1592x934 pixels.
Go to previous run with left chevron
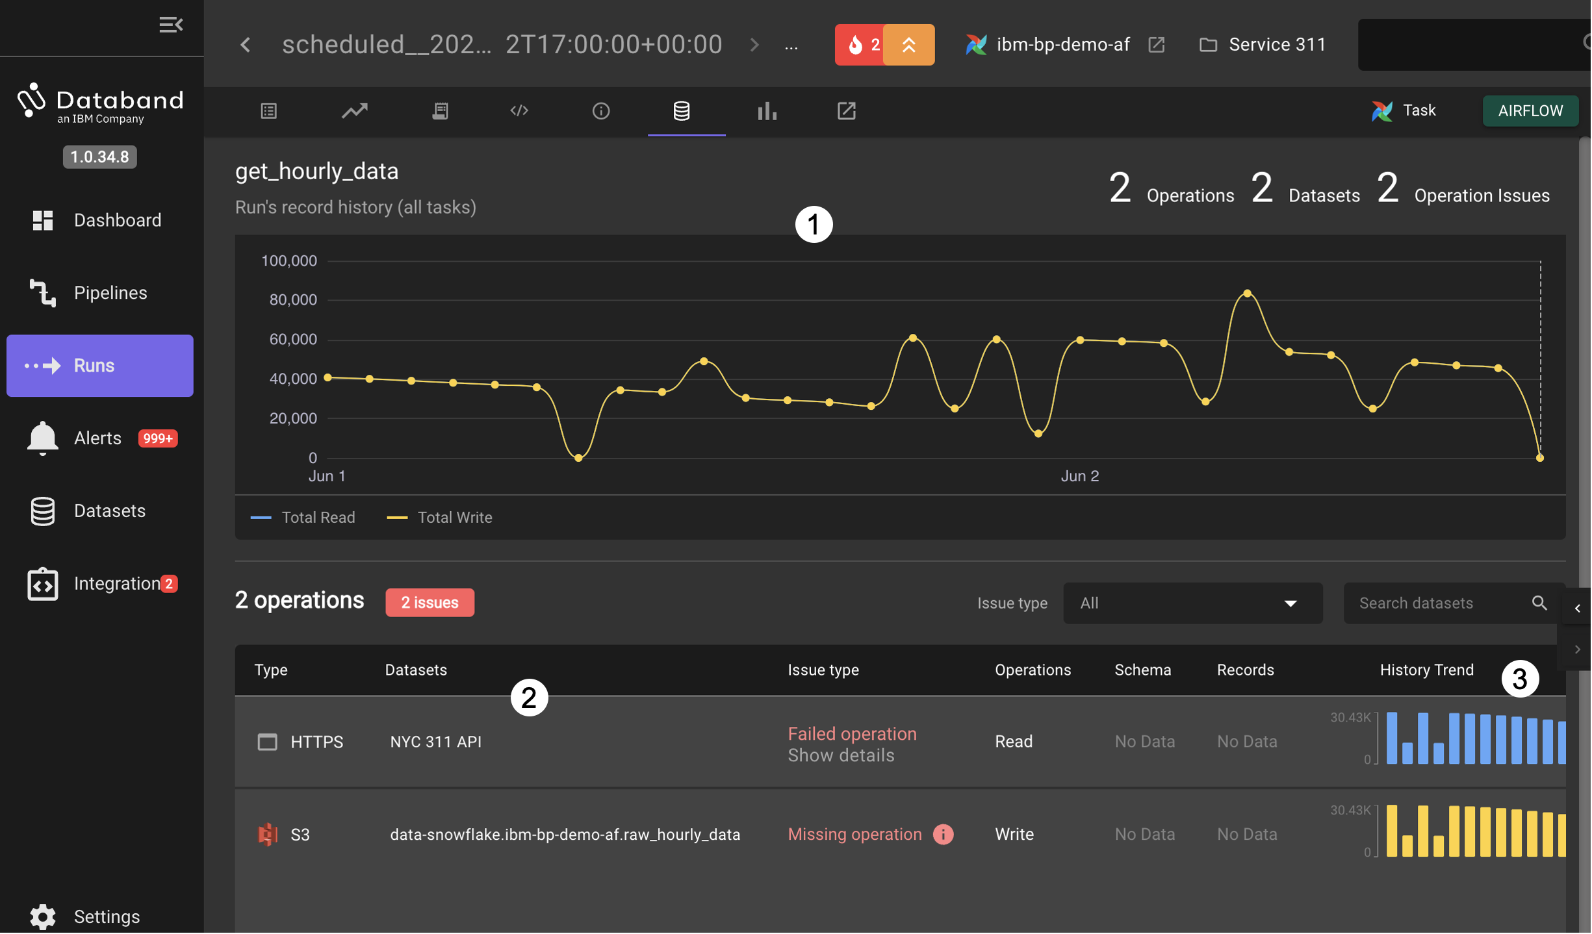point(246,45)
